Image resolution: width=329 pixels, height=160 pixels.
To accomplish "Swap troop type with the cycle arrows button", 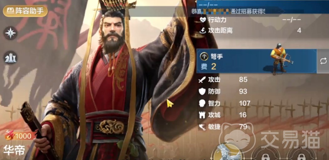I will pyautogui.click(x=323, y=61).
